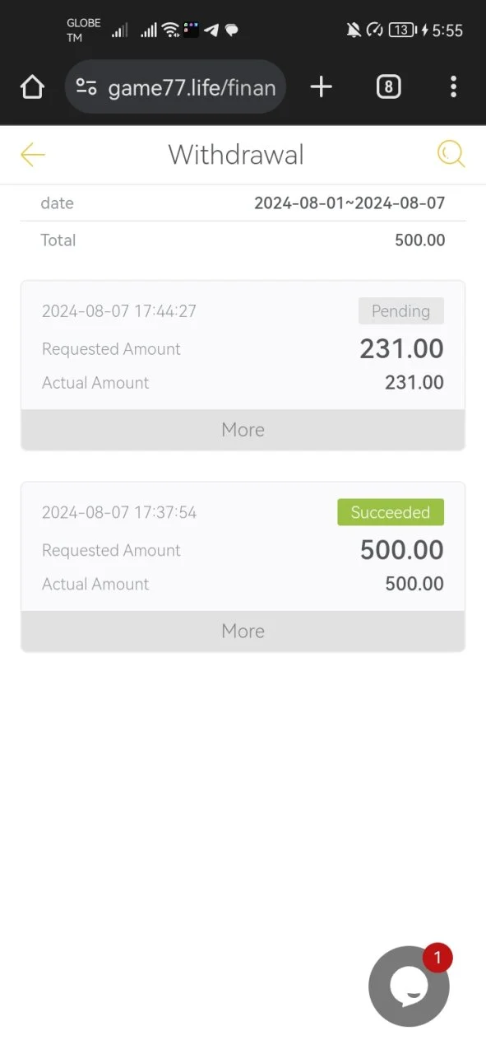This screenshot has height=1054, width=486.
Task: Open a new tab with plus icon
Action: [322, 86]
